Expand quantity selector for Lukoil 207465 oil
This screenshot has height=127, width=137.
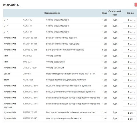(130, 74)
